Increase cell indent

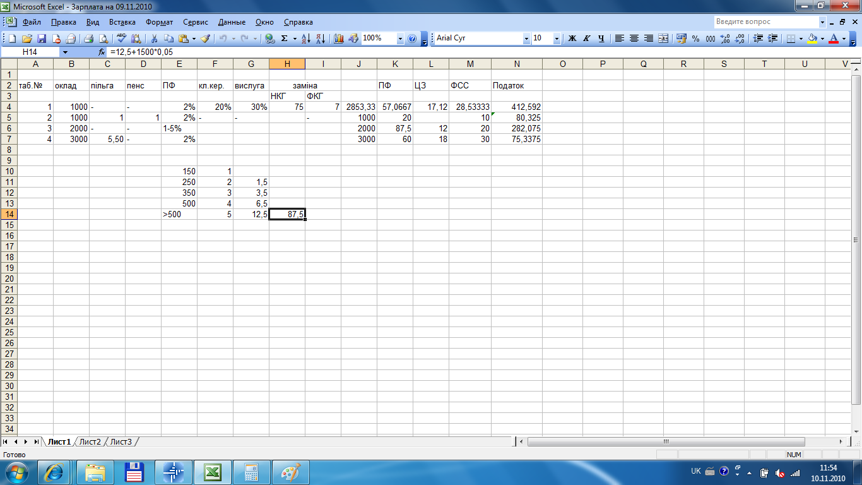click(772, 39)
